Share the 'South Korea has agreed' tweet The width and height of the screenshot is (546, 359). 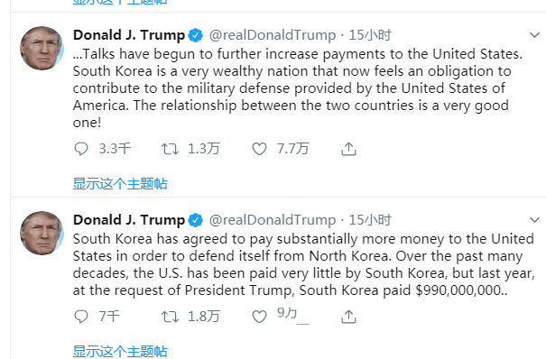tap(348, 317)
